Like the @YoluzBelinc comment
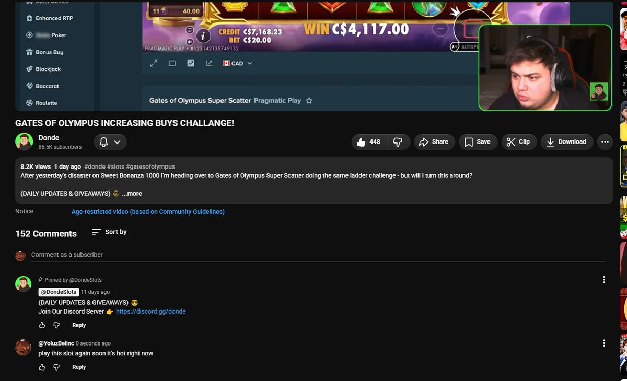 (x=42, y=367)
